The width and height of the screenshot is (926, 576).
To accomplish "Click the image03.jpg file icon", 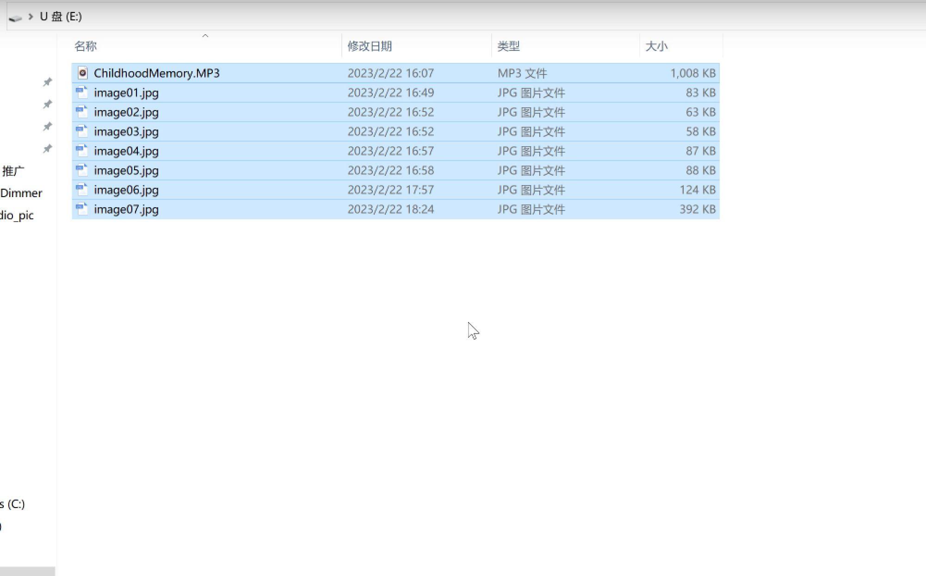I will tap(82, 131).
